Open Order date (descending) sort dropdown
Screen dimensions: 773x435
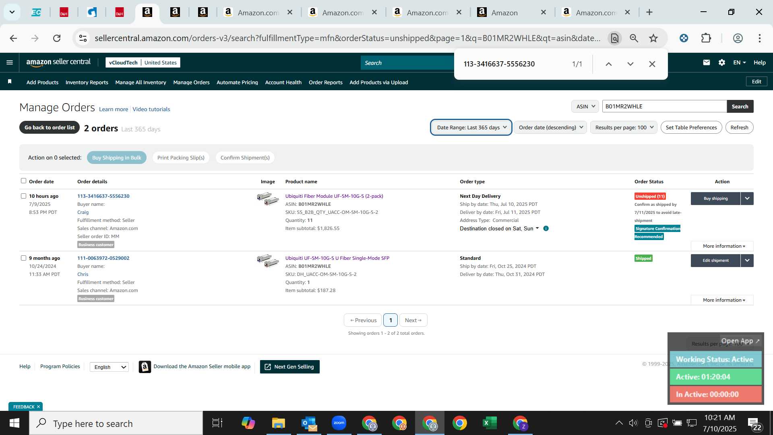coord(550,127)
